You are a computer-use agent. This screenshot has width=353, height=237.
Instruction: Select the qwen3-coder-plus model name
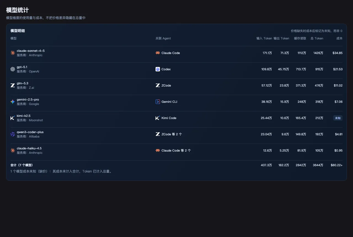click(x=30, y=132)
